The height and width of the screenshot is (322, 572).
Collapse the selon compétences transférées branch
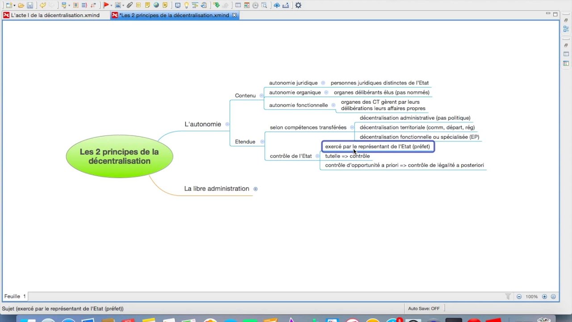coord(352,127)
